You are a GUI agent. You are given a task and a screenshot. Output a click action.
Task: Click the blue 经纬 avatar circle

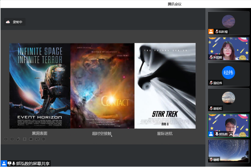[x=228, y=73]
